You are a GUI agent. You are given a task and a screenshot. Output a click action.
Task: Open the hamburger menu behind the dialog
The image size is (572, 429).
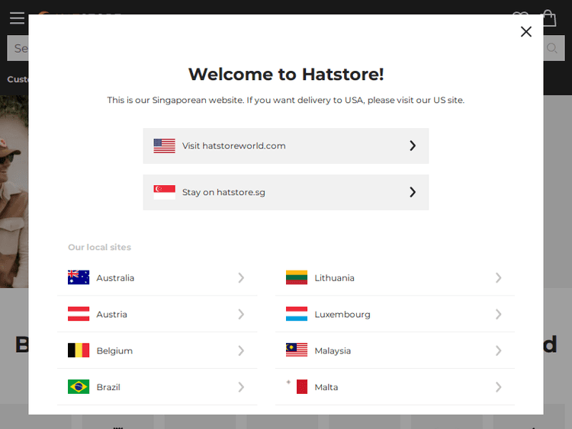pyautogui.click(x=17, y=18)
